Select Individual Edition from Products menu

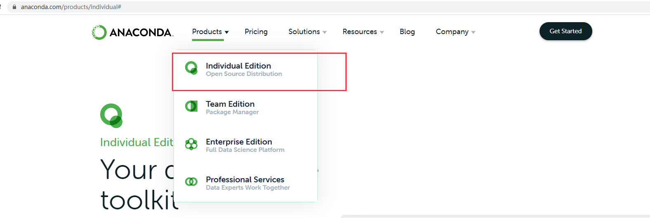[x=238, y=66]
